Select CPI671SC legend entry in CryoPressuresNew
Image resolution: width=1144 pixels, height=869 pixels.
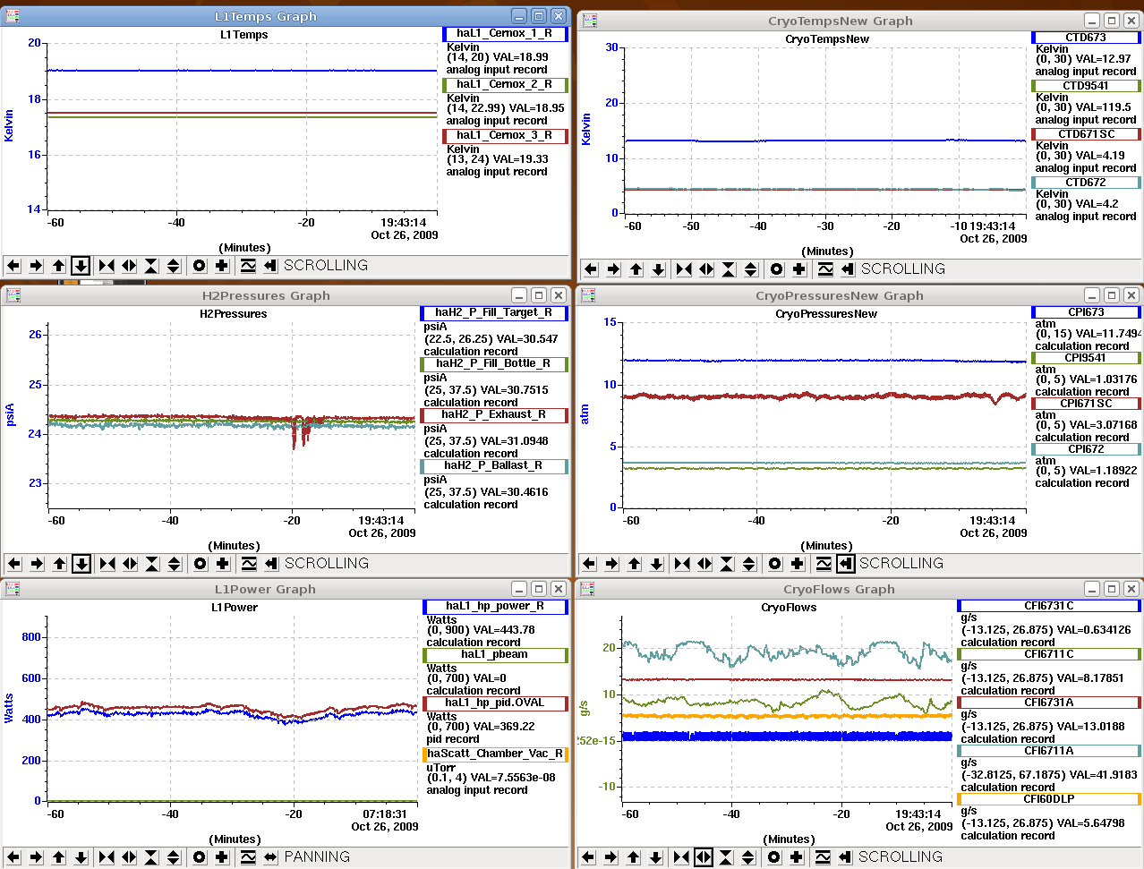click(1086, 404)
